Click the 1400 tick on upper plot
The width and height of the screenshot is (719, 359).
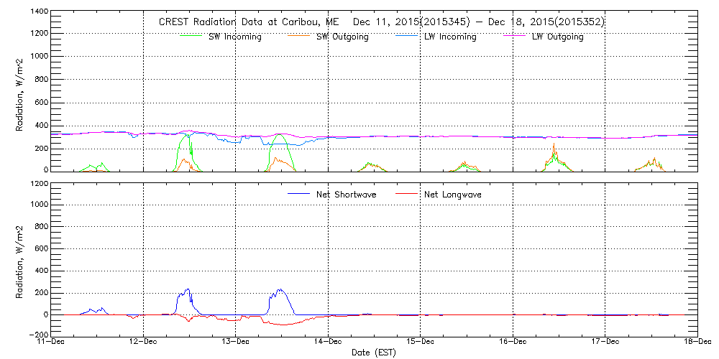click(40, 13)
